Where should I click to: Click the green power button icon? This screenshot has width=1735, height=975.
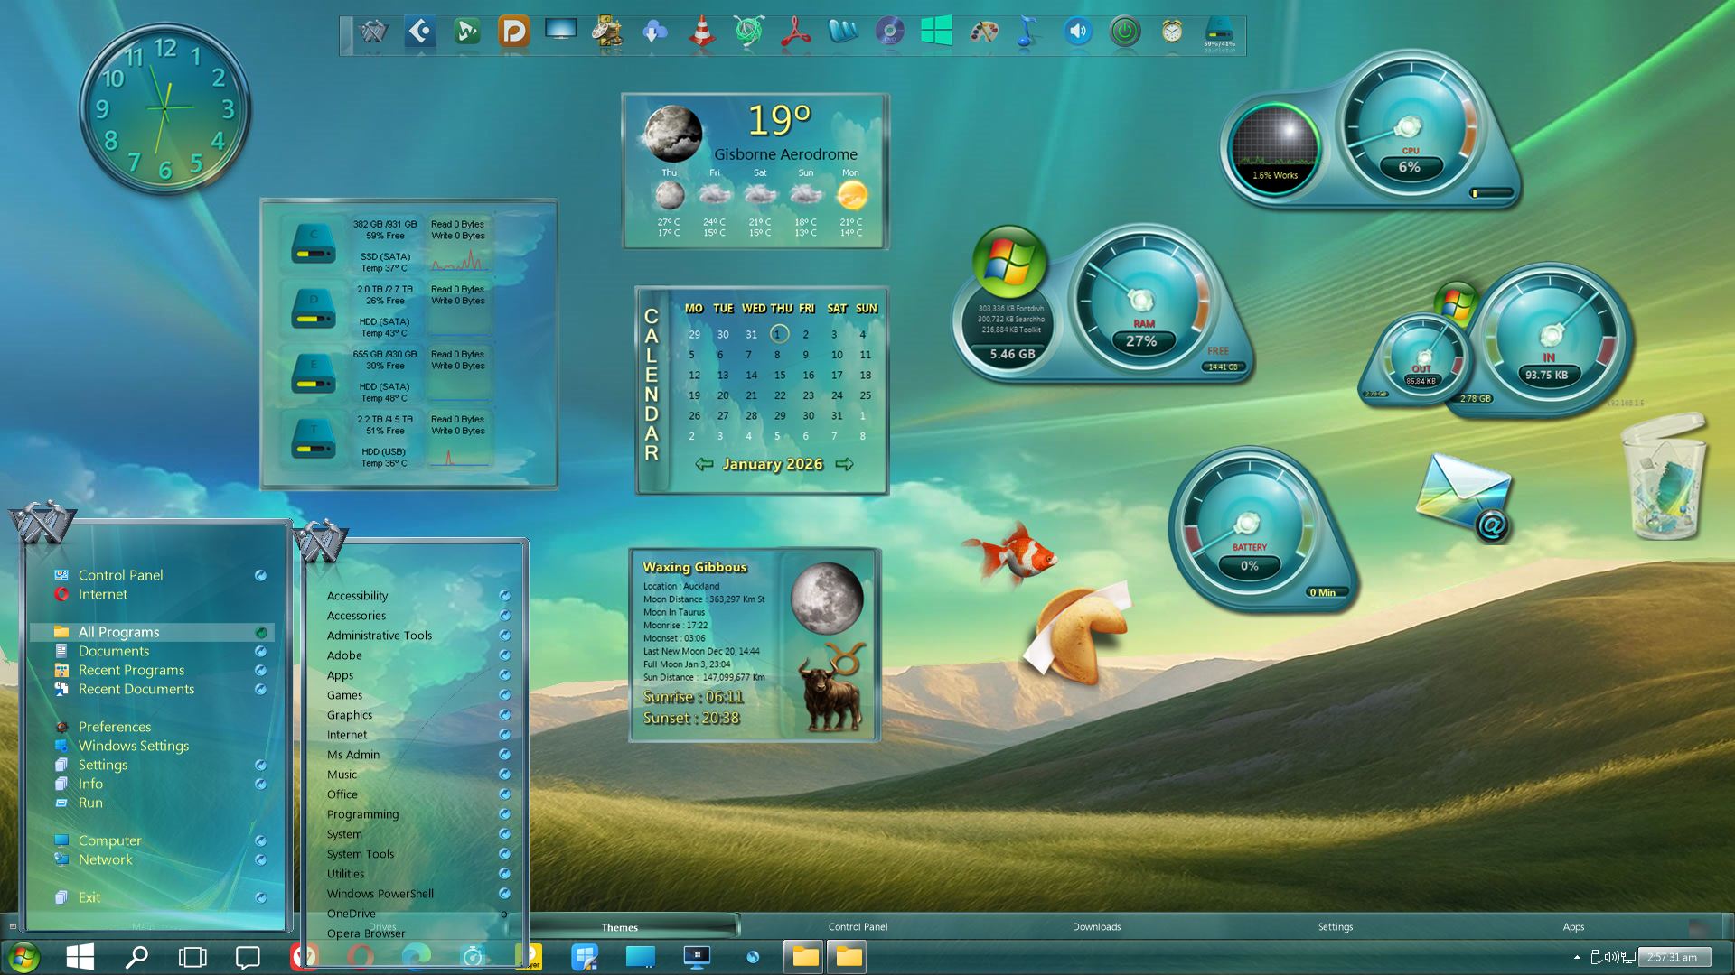pos(1124,32)
